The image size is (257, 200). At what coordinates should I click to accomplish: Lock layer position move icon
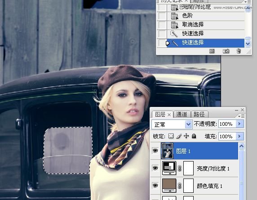coord(186,136)
